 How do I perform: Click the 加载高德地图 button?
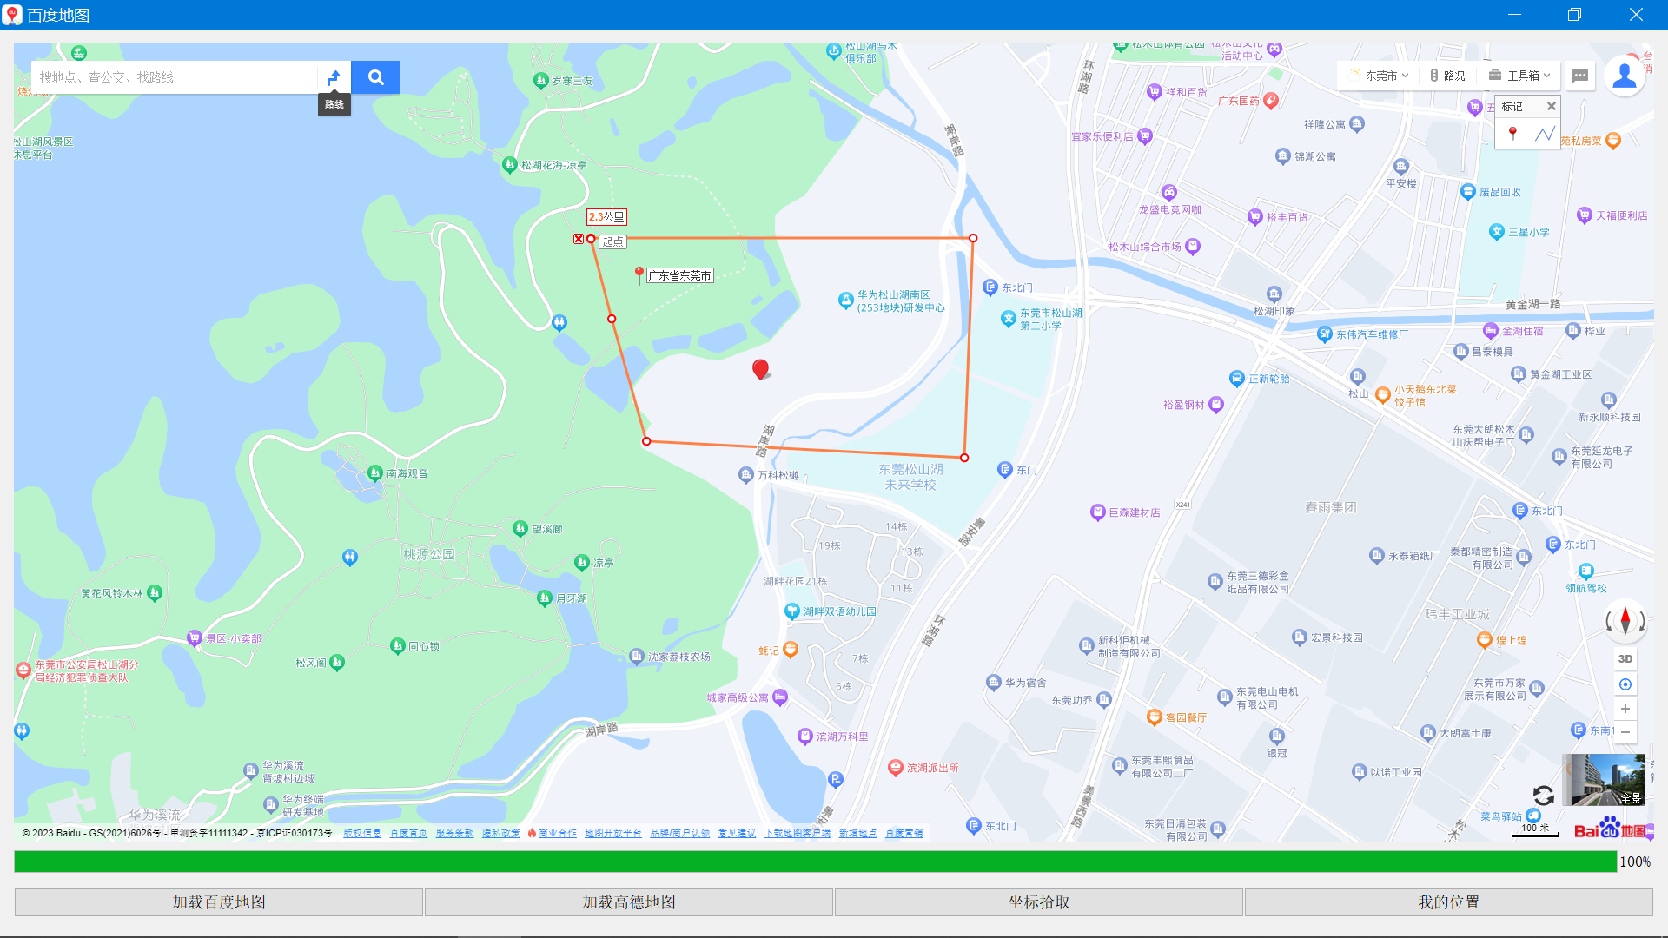click(629, 902)
